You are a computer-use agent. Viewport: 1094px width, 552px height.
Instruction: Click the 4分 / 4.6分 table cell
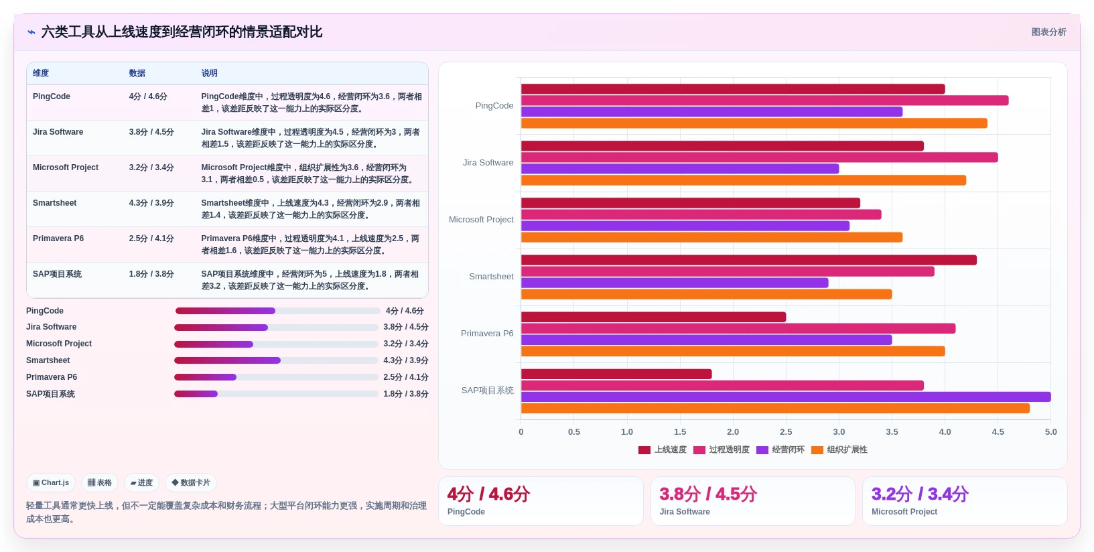click(x=148, y=96)
